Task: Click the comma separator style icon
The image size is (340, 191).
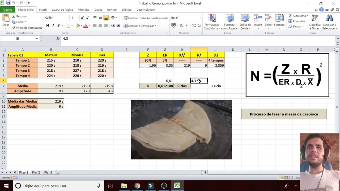Action: tap(186, 26)
